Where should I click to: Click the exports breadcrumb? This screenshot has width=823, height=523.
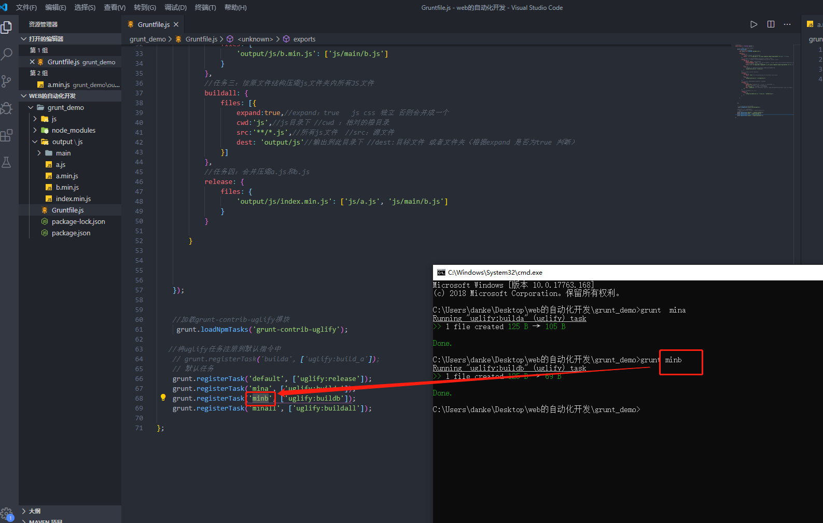coord(304,39)
